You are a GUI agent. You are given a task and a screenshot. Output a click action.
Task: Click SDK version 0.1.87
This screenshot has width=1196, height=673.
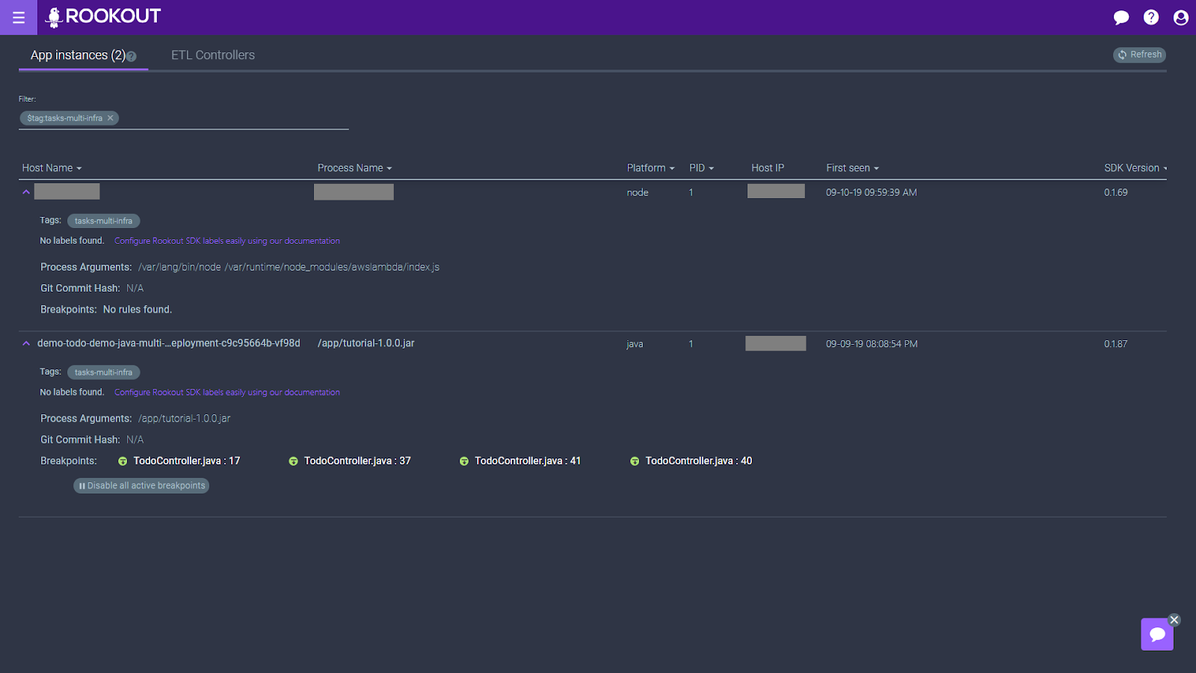1116,344
